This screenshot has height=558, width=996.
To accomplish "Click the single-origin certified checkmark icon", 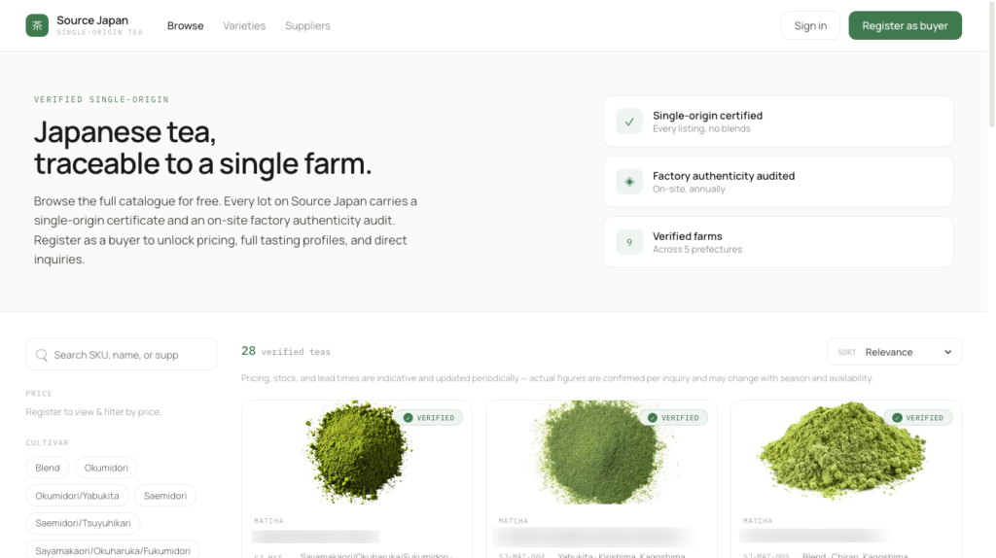I will (x=629, y=122).
